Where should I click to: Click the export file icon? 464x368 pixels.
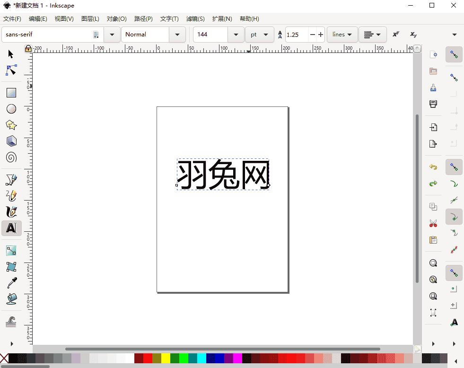(433, 144)
